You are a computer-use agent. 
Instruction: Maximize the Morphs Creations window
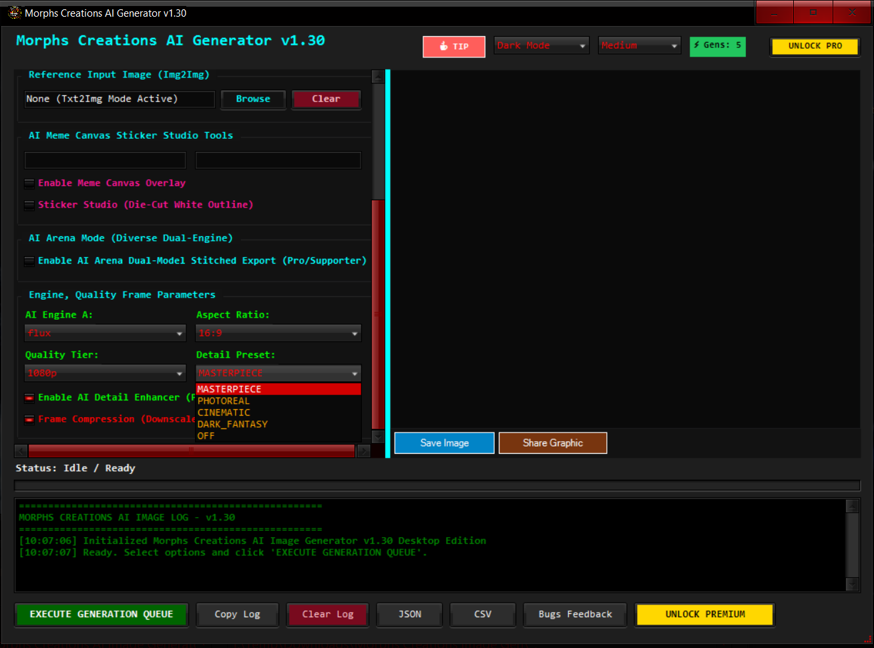click(x=813, y=13)
